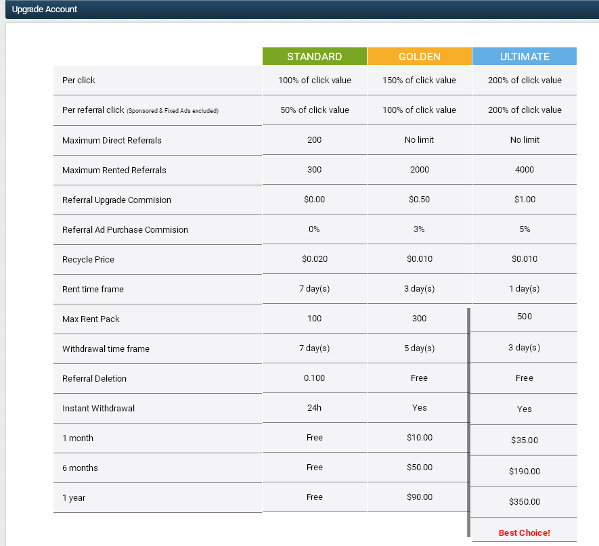Click 'Maximum Direct Referrals' label
The width and height of the screenshot is (599, 546).
(x=112, y=141)
